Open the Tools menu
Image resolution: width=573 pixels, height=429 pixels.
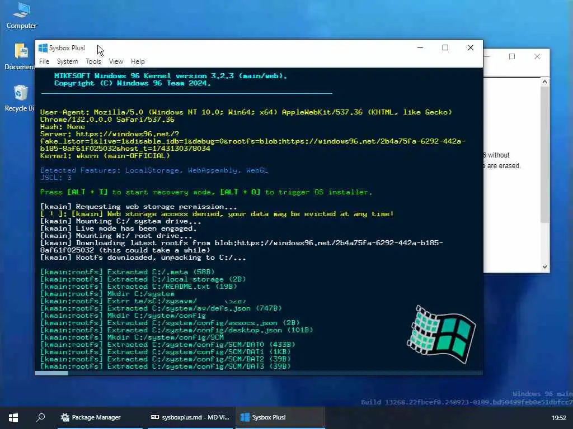coord(93,61)
